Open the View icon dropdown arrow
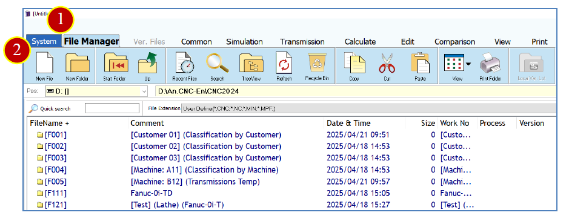This screenshot has width=569, height=221. pyautogui.click(x=468, y=64)
